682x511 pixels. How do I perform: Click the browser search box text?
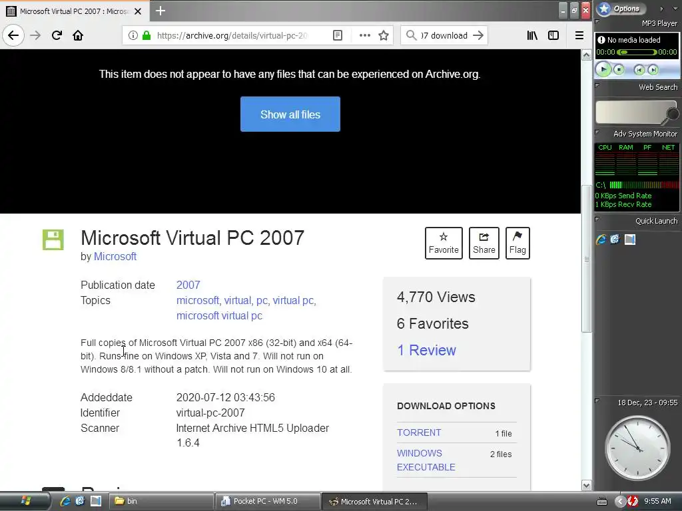pos(444,35)
